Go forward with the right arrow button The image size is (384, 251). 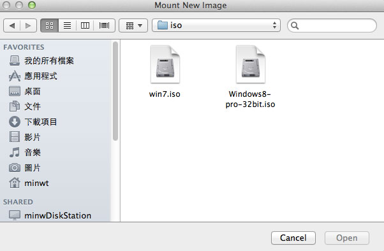[x=28, y=25]
